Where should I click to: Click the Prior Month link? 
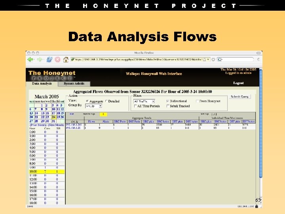[x=38, y=125]
